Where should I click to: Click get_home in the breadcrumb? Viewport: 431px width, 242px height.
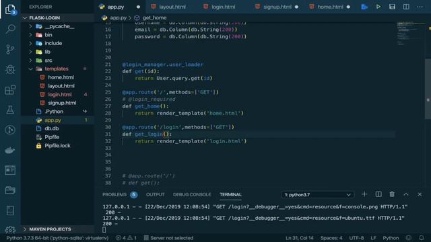[x=154, y=18]
